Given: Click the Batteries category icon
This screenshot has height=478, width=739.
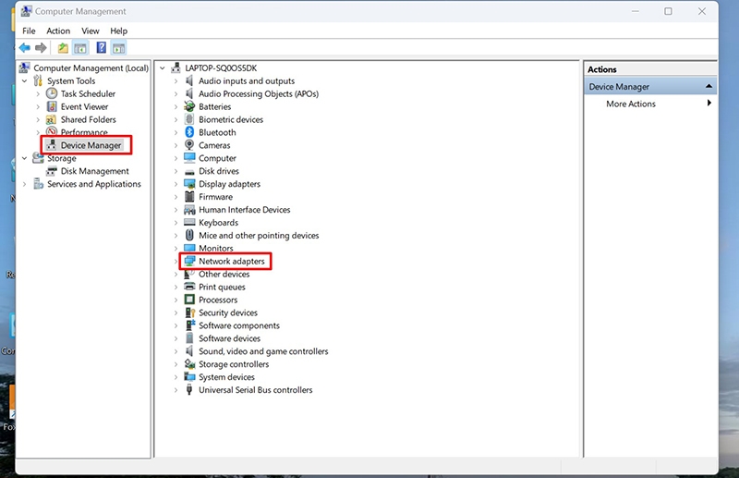Looking at the screenshot, I should [x=189, y=106].
